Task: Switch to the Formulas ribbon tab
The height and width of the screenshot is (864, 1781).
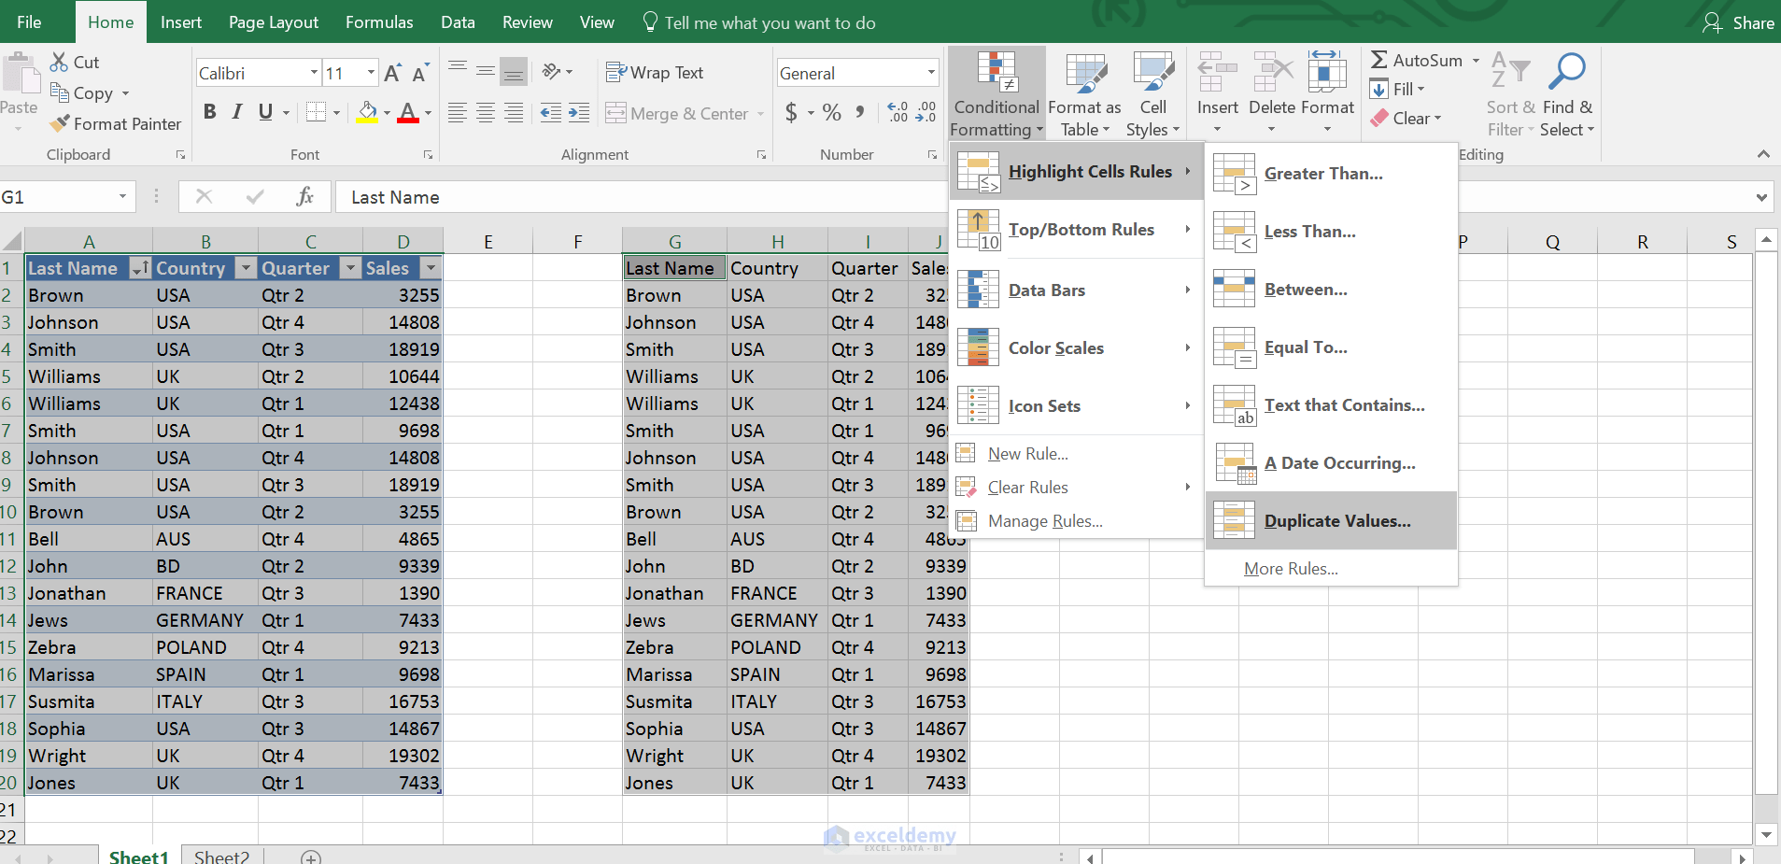Action: [x=378, y=21]
